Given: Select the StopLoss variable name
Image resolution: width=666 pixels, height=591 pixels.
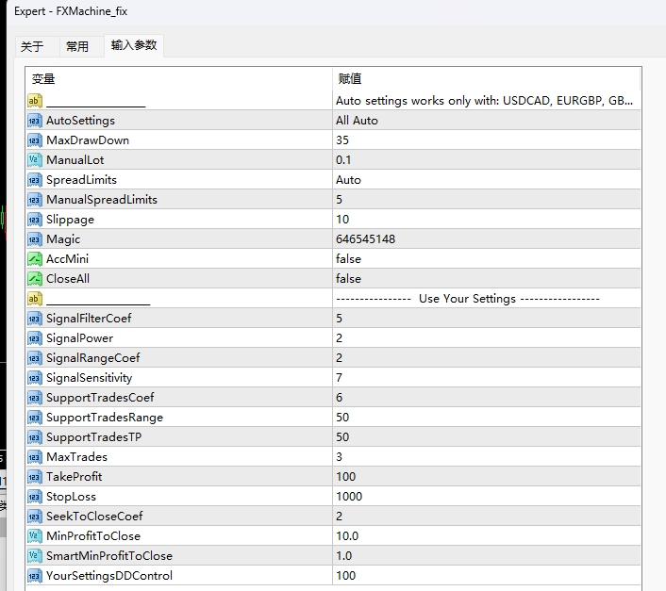Looking at the screenshot, I should 71,497.
